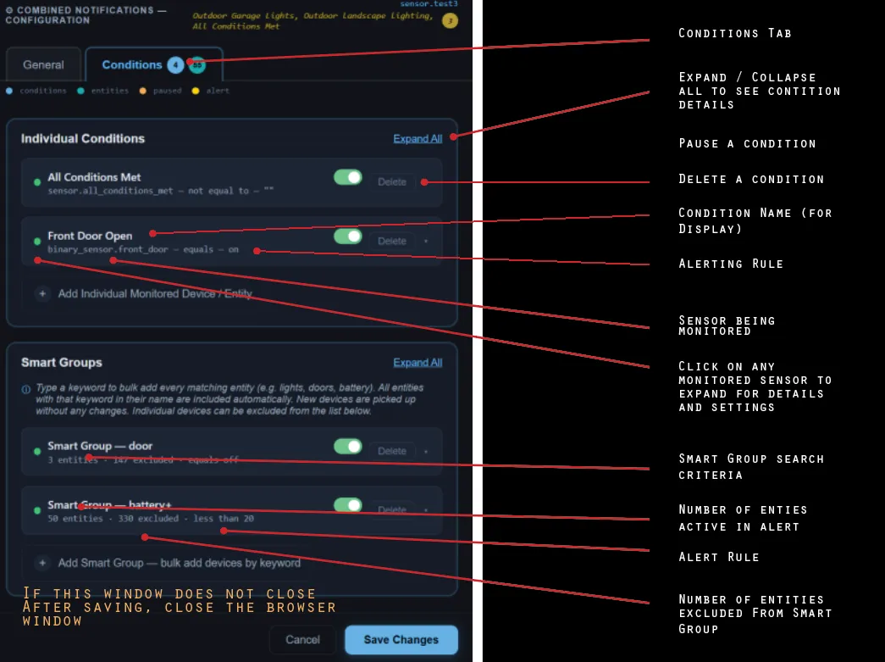
Task: Click the info icon in Smart Groups description
Action: pyautogui.click(x=26, y=389)
